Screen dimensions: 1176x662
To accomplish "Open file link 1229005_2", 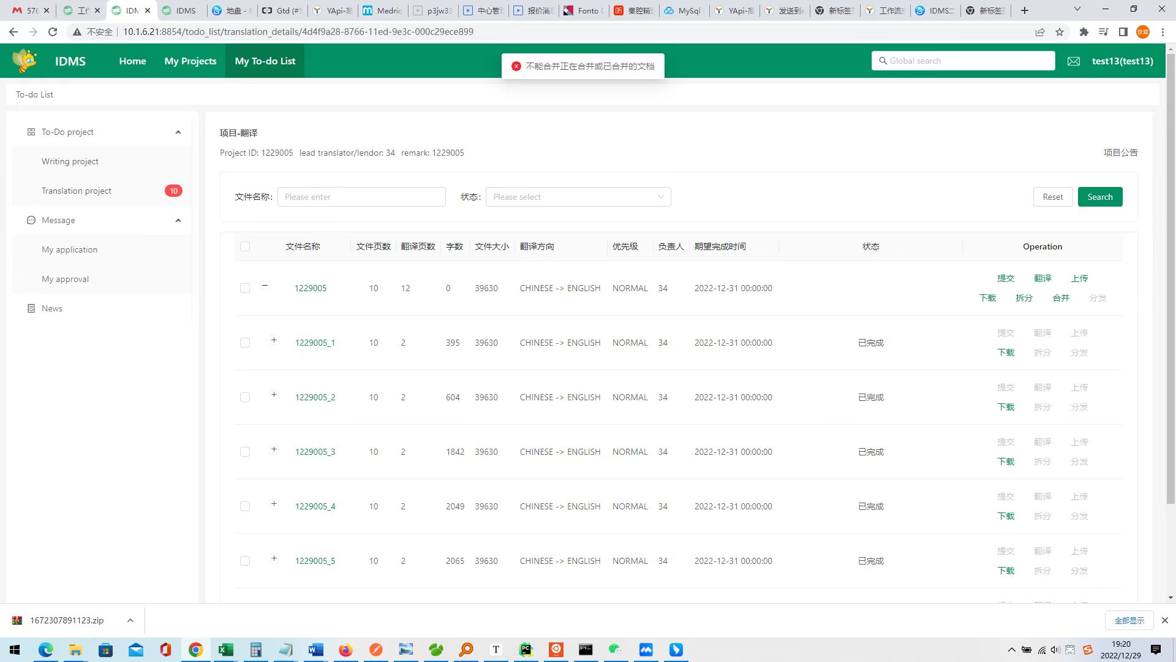I will pyautogui.click(x=315, y=397).
